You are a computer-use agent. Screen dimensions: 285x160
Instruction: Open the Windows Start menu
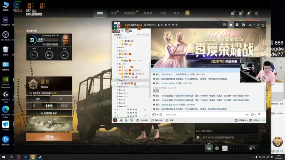4,157
